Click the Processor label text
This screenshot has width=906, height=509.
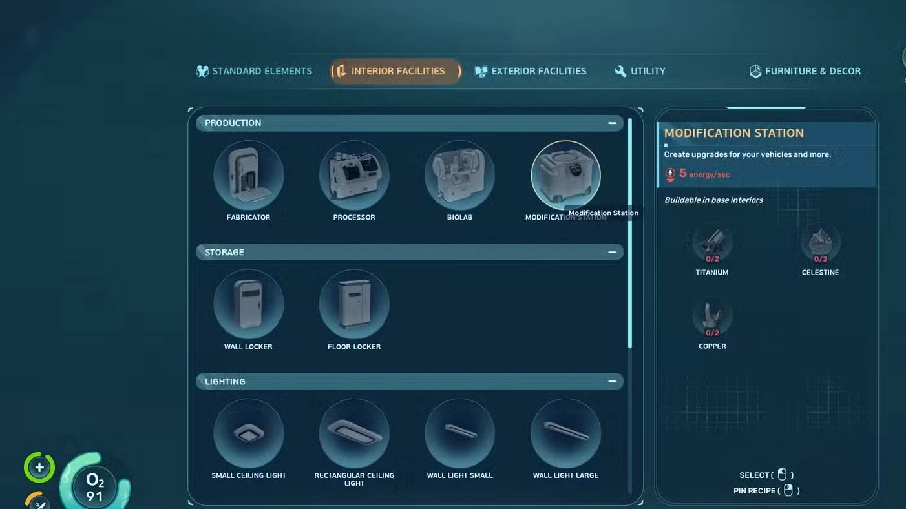(x=354, y=217)
